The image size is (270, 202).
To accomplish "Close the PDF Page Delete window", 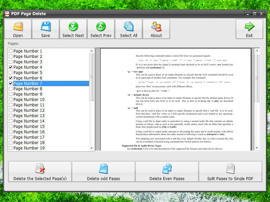I will click(x=261, y=14).
